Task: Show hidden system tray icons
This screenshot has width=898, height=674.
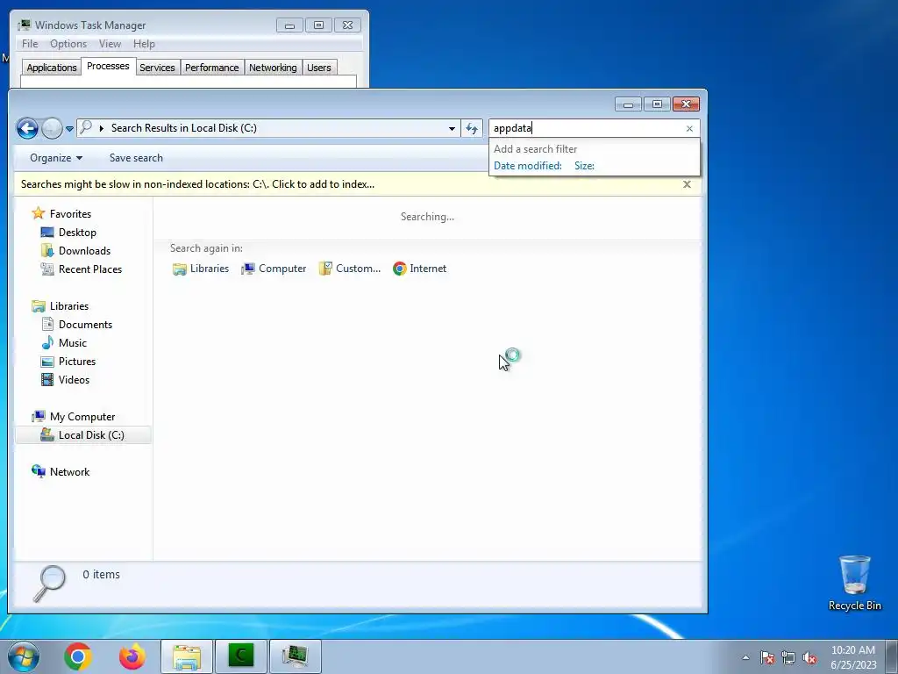Action: (x=745, y=657)
